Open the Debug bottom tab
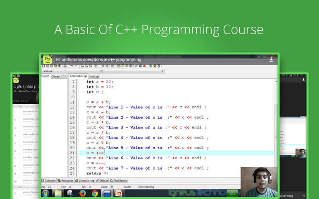 (x=102, y=181)
